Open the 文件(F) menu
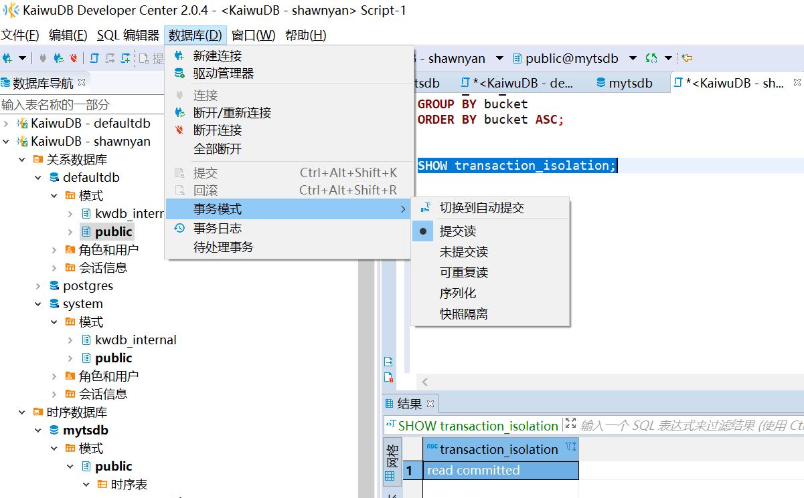The width and height of the screenshot is (804, 498). coord(20,35)
